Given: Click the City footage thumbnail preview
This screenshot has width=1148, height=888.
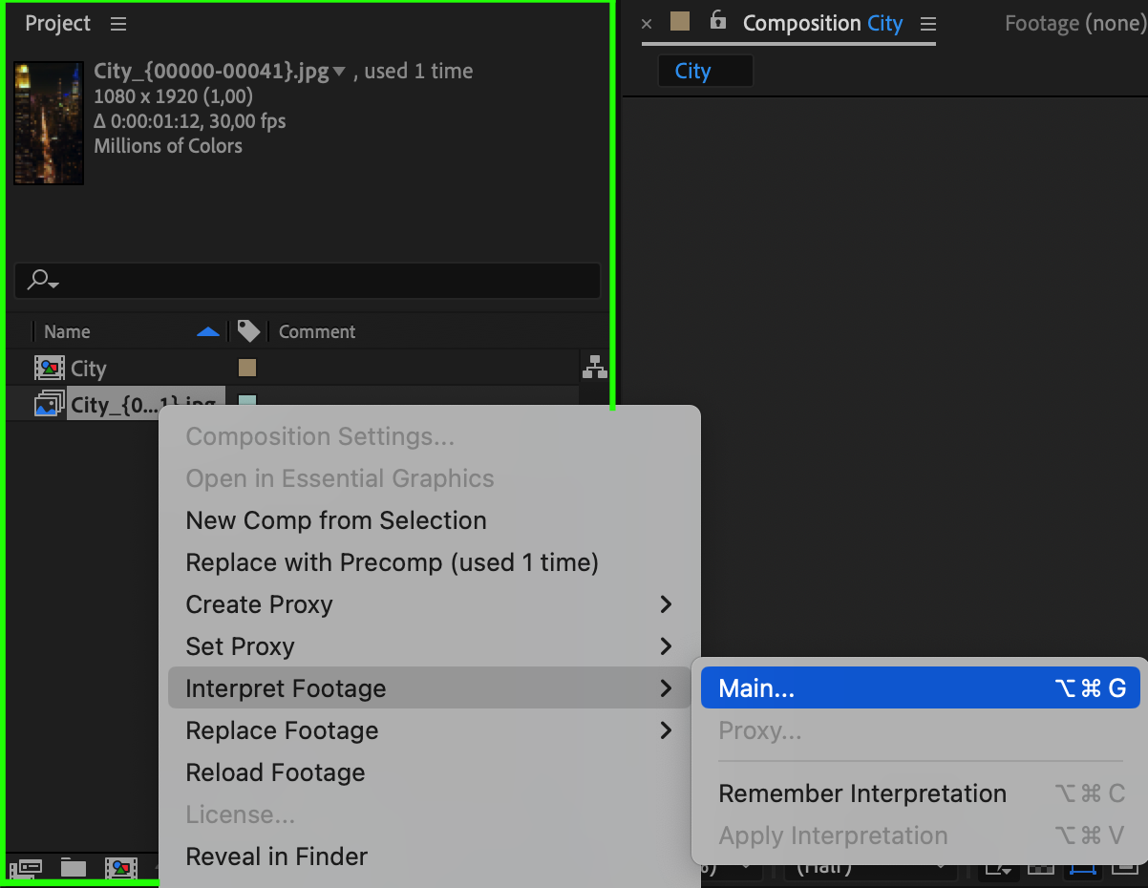Looking at the screenshot, I should (x=49, y=123).
